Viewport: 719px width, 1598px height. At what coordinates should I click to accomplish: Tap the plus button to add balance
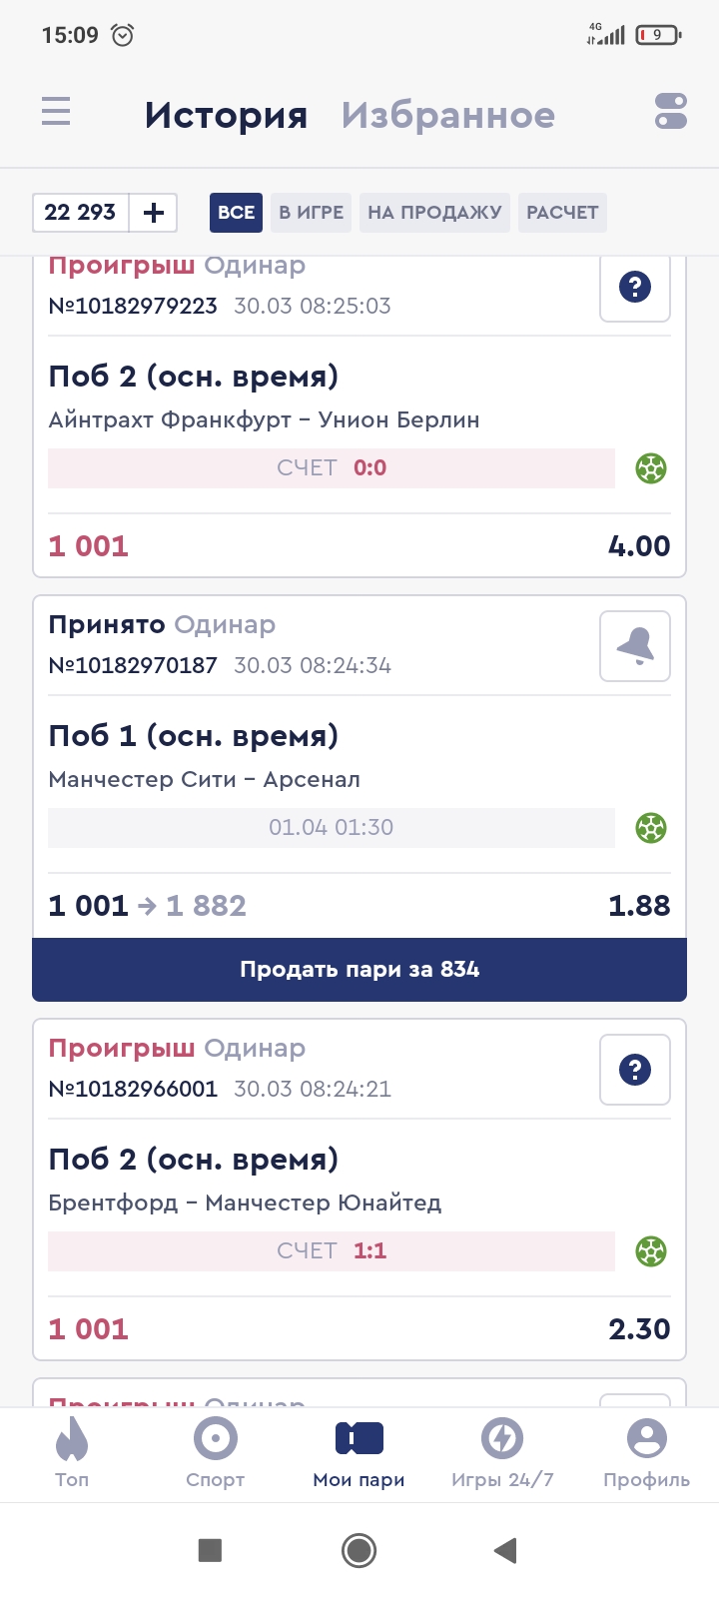click(154, 213)
